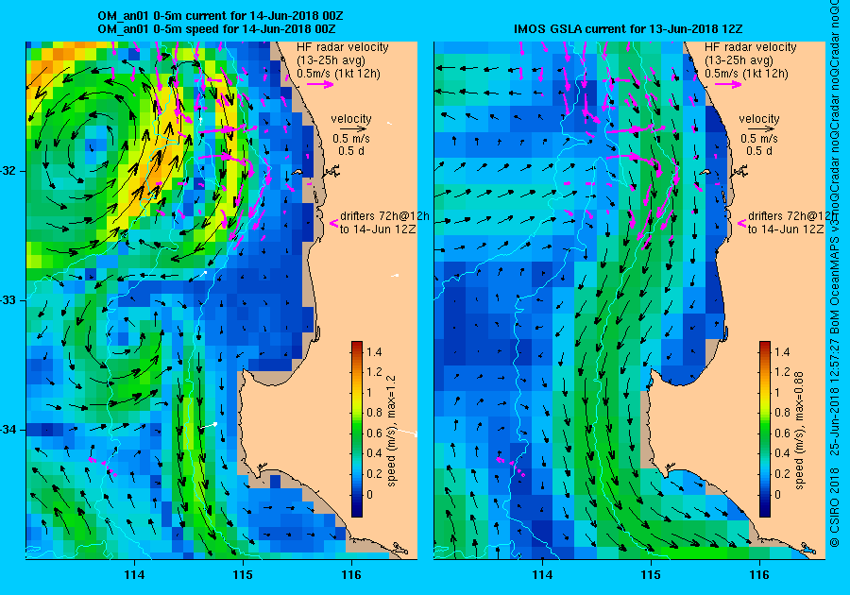
Task: Click the small island marker on right map
Action: [705, 172]
